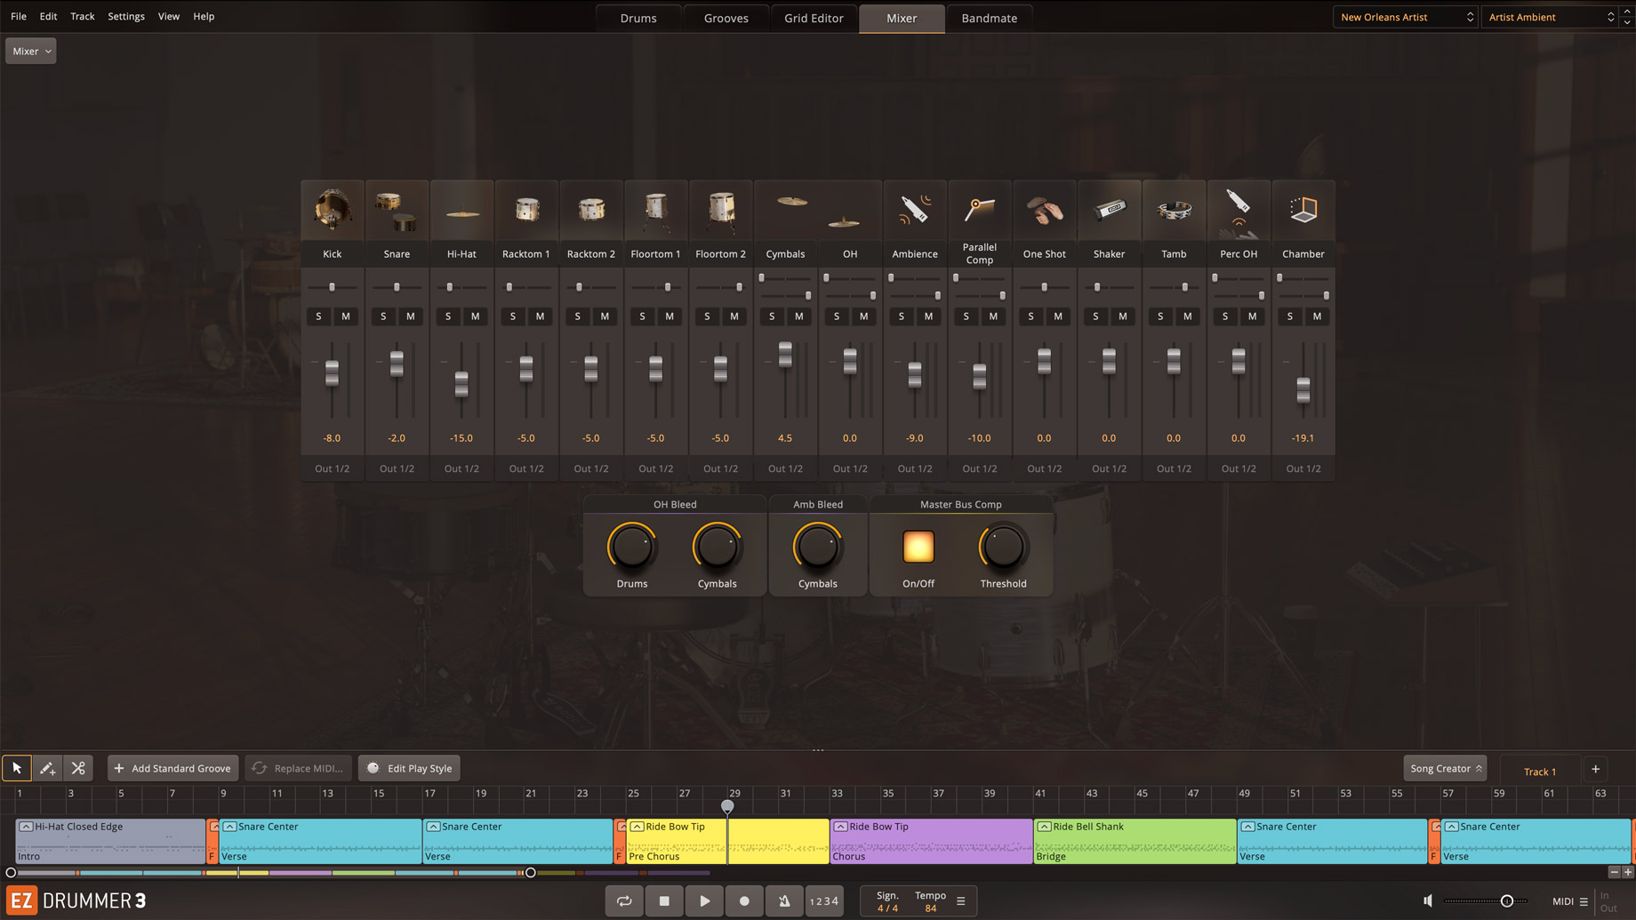Click the master volume slider handle

(x=1506, y=901)
